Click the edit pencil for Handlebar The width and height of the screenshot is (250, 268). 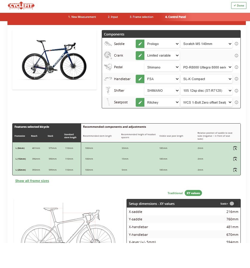click(140, 79)
